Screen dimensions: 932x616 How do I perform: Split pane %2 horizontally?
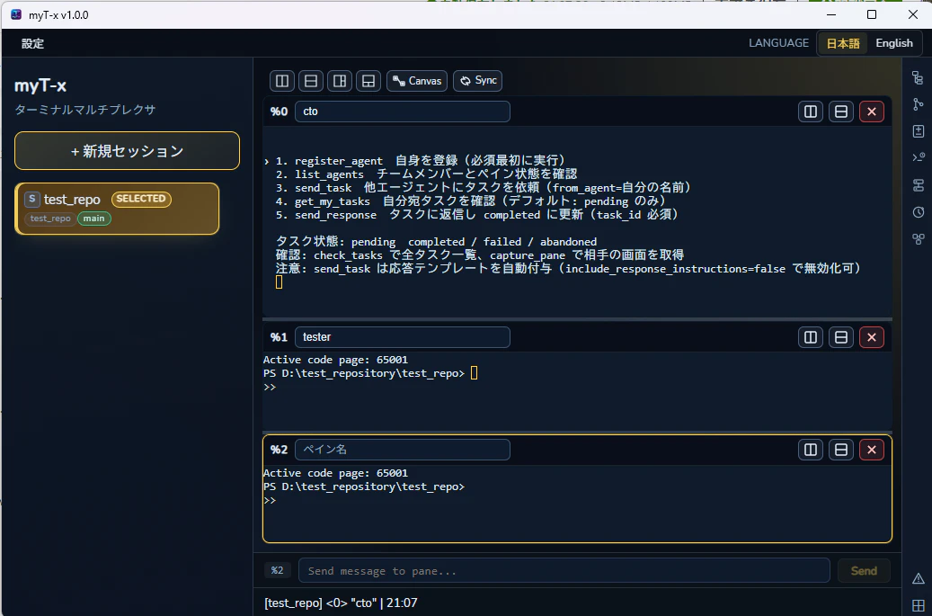(x=841, y=450)
